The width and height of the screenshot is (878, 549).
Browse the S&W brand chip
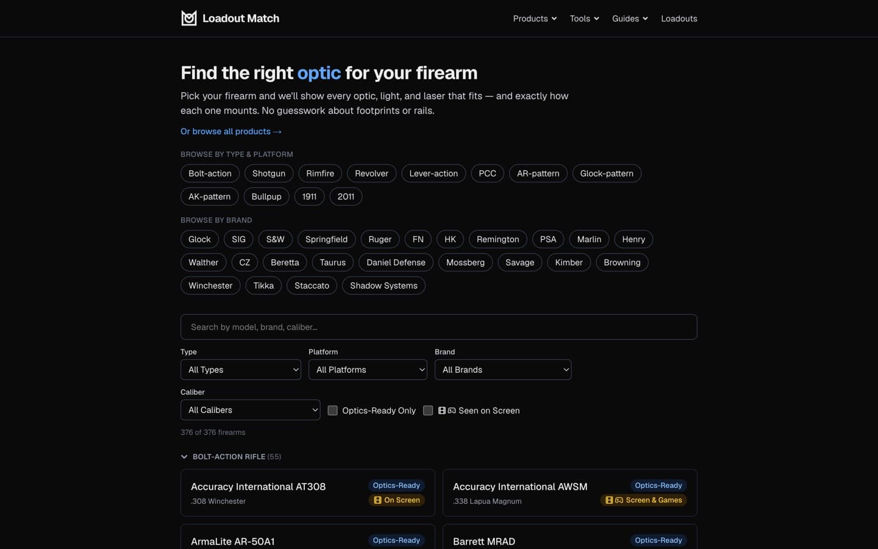(276, 239)
